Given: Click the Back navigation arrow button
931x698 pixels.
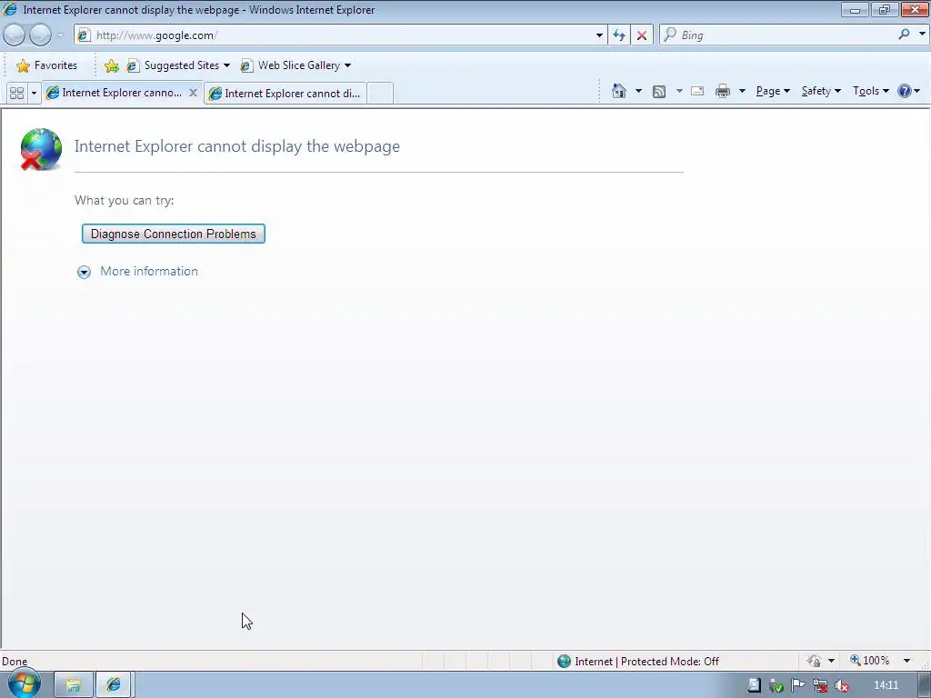Looking at the screenshot, I should point(15,35).
